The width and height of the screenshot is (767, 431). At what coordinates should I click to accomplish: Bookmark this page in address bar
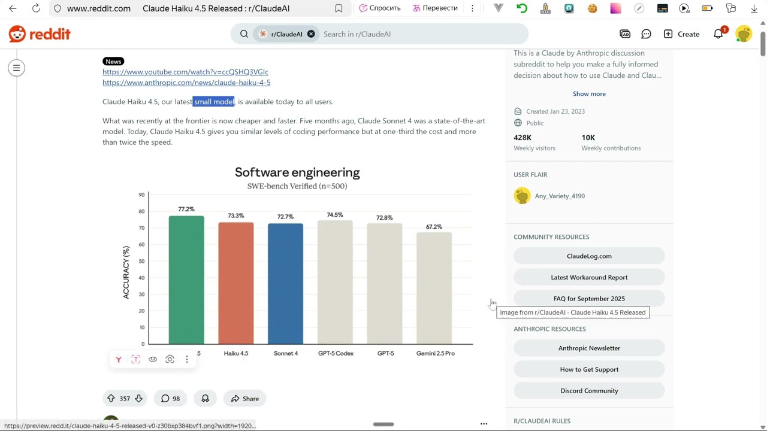(x=339, y=8)
